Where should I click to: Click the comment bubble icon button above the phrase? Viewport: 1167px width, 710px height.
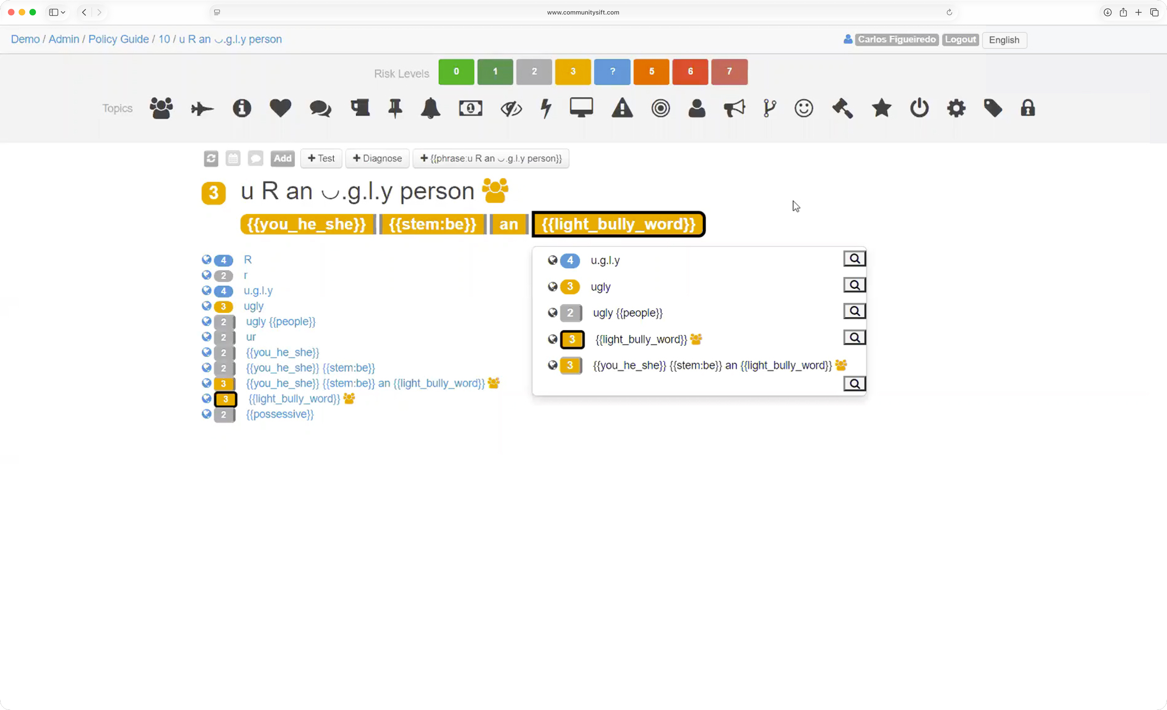pyautogui.click(x=255, y=158)
